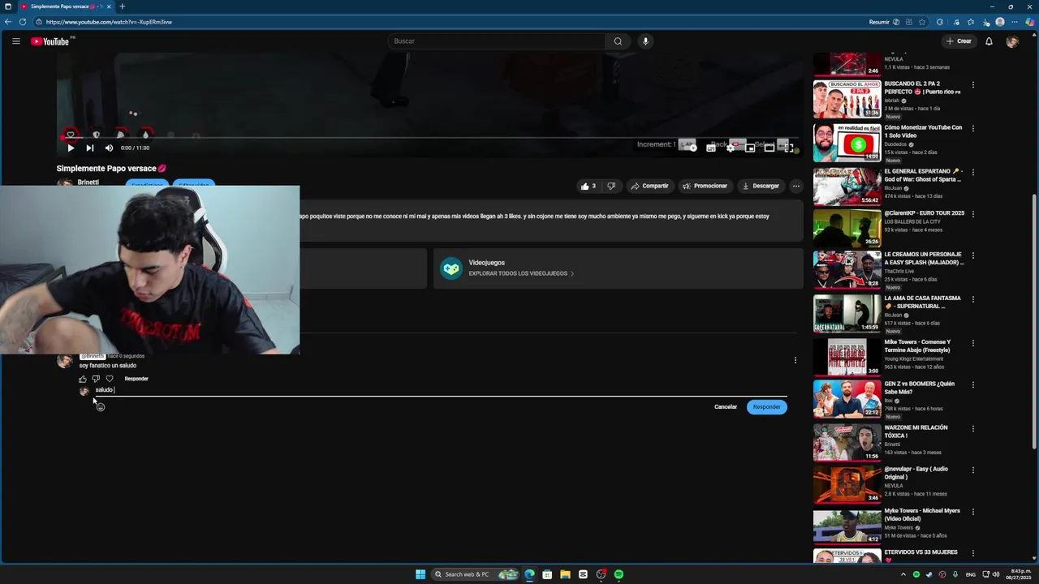Image resolution: width=1039 pixels, height=584 pixels.
Task: Enter fullscreen mode in player
Action: tap(788, 148)
